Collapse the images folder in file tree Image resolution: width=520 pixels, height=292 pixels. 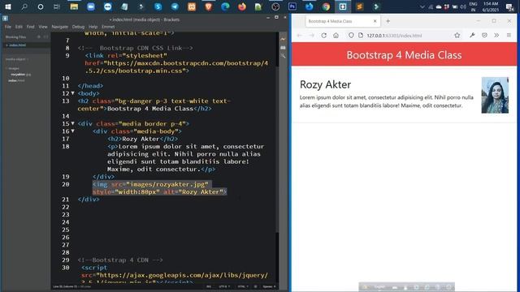click(x=13, y=68)
